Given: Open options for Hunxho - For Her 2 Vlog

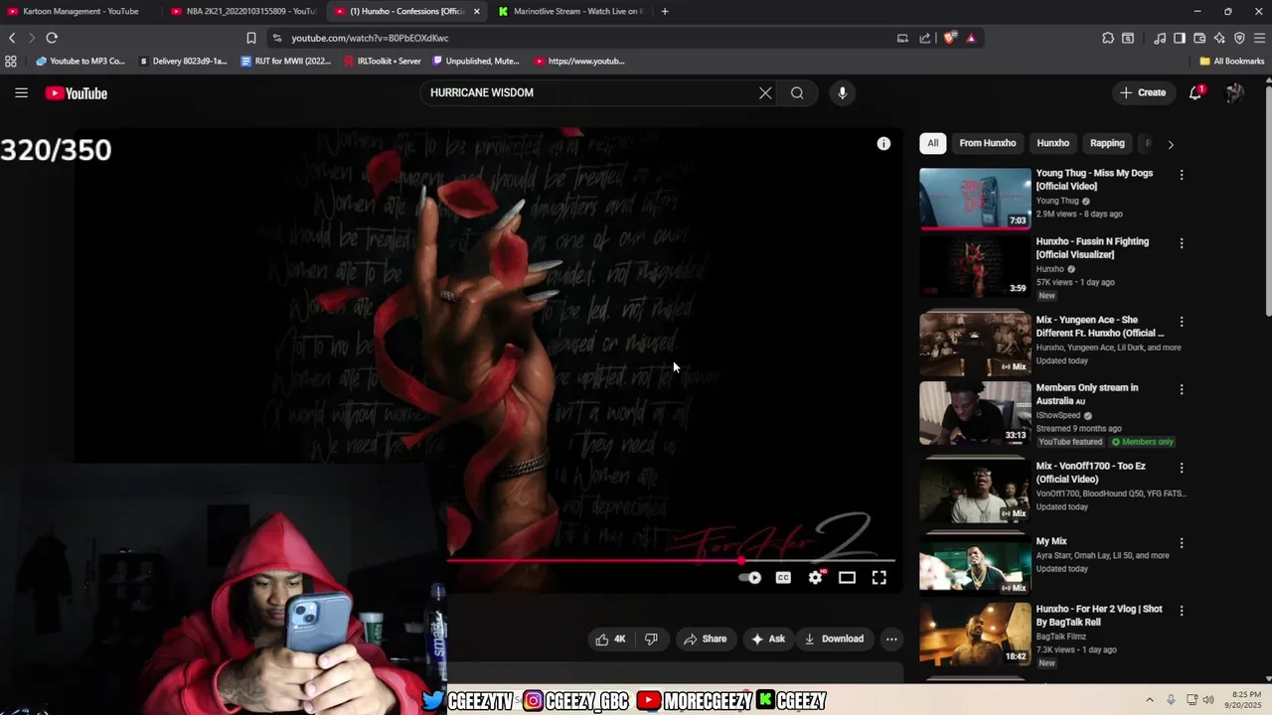Looking at the screenshot, I should pyautogui.click(x=1182, y=611).
